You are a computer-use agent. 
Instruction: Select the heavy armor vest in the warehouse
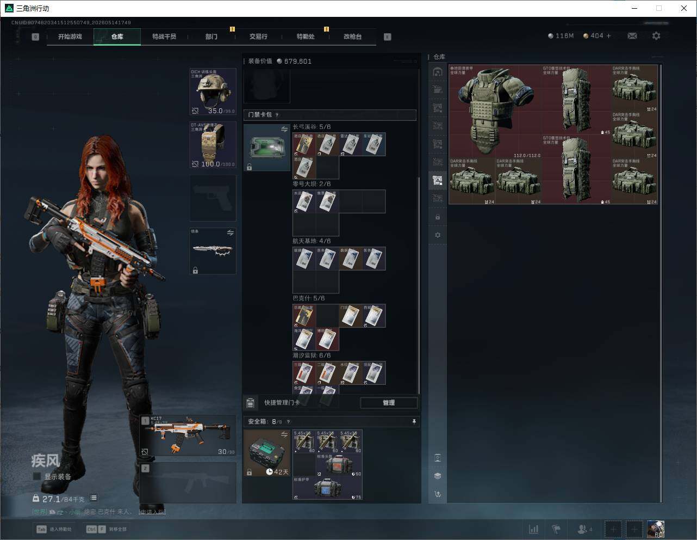click(495, 112)
